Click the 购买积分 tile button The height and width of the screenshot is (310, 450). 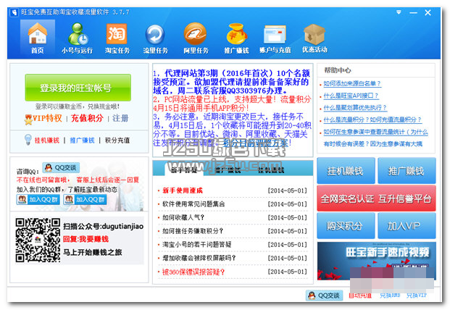(x=346, y=226)
